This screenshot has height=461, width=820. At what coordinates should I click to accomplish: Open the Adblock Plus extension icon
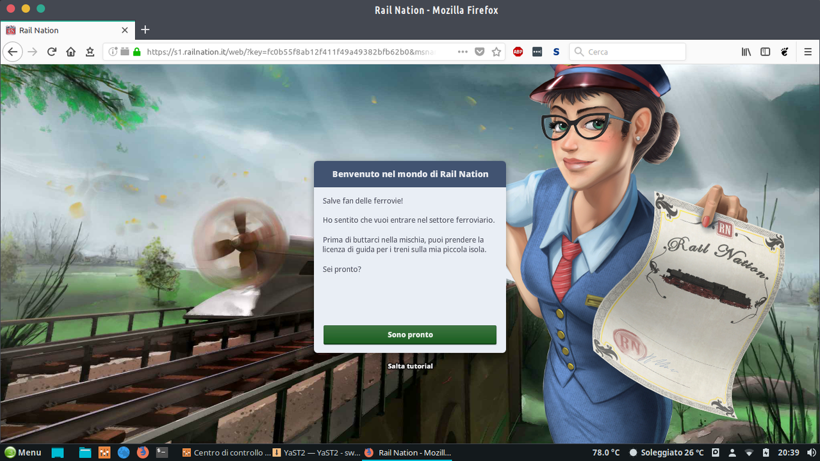[x=518, y=52]
